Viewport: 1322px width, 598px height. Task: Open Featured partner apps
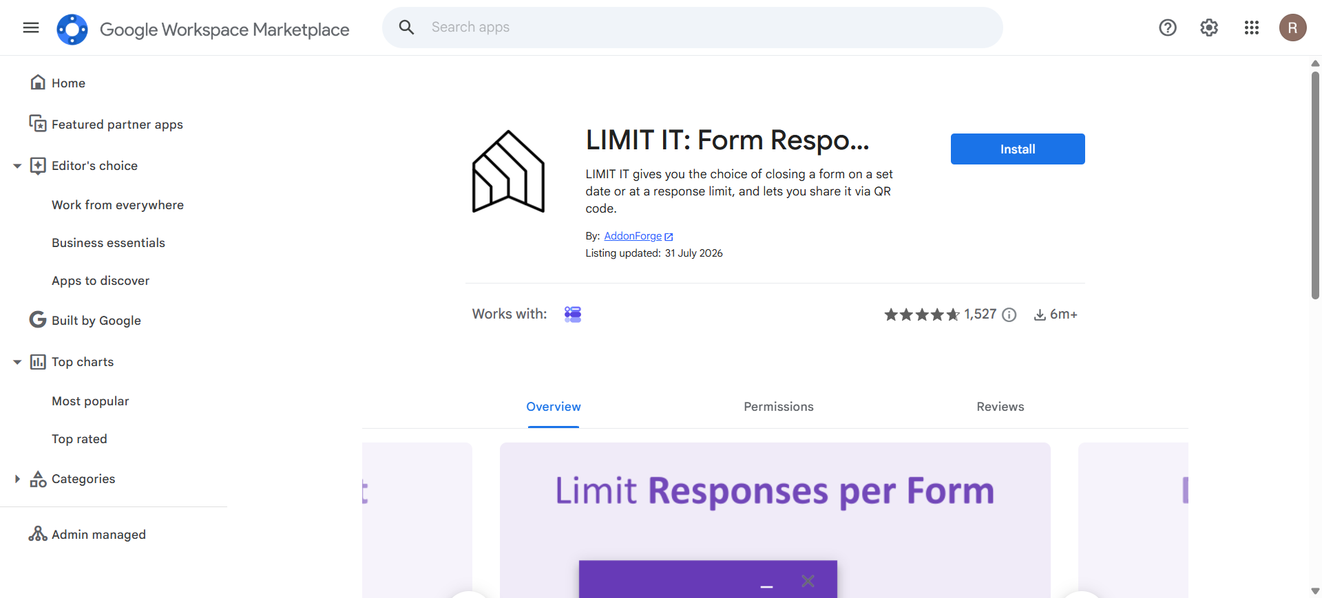pyautogui.click(x=117, y=125)
